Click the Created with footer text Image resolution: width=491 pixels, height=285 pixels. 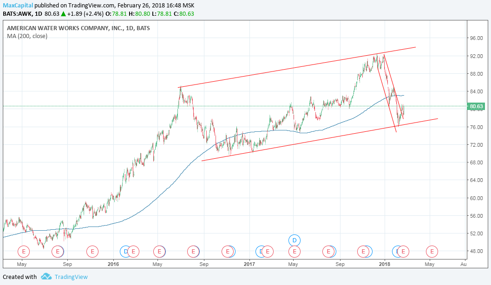click(20, 277)
